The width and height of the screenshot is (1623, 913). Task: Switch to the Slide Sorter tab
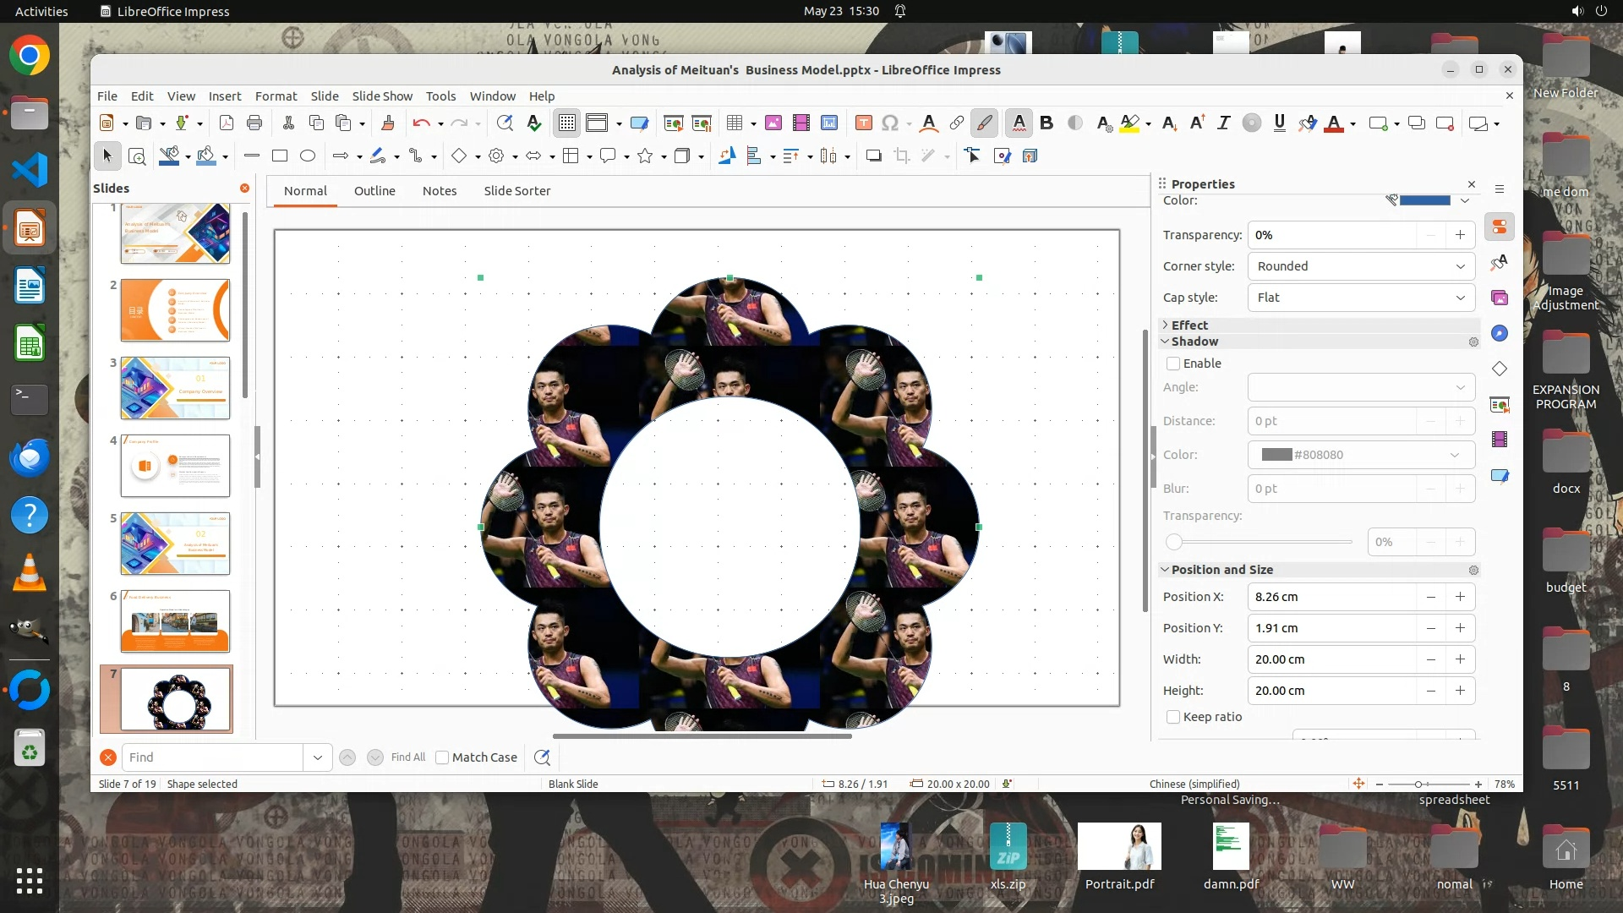click(516, 191)
